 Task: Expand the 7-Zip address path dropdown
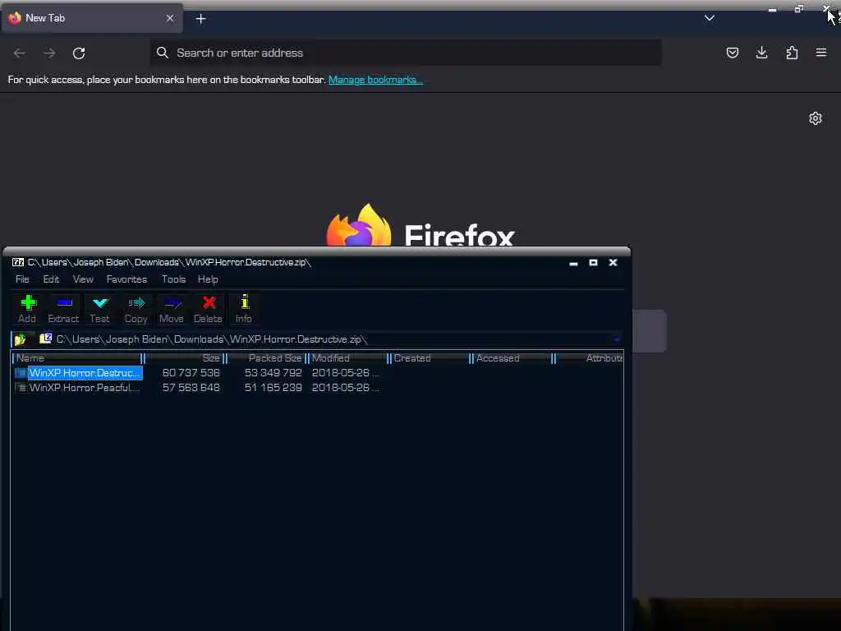[x=617, y=339]
